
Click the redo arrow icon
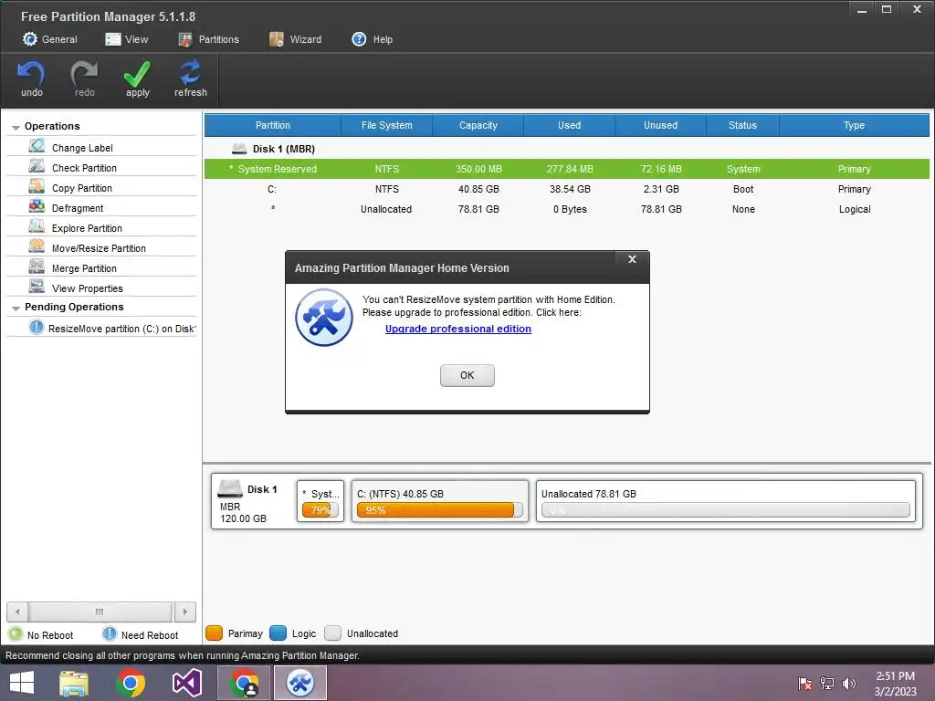tap(84, 74)
